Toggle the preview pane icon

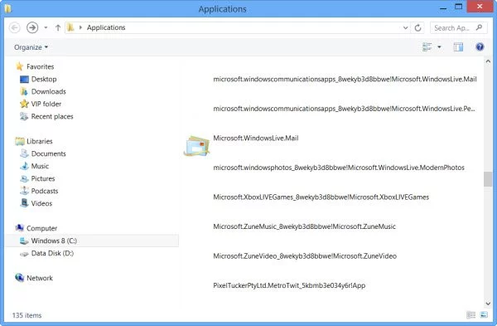click(458, 47)
